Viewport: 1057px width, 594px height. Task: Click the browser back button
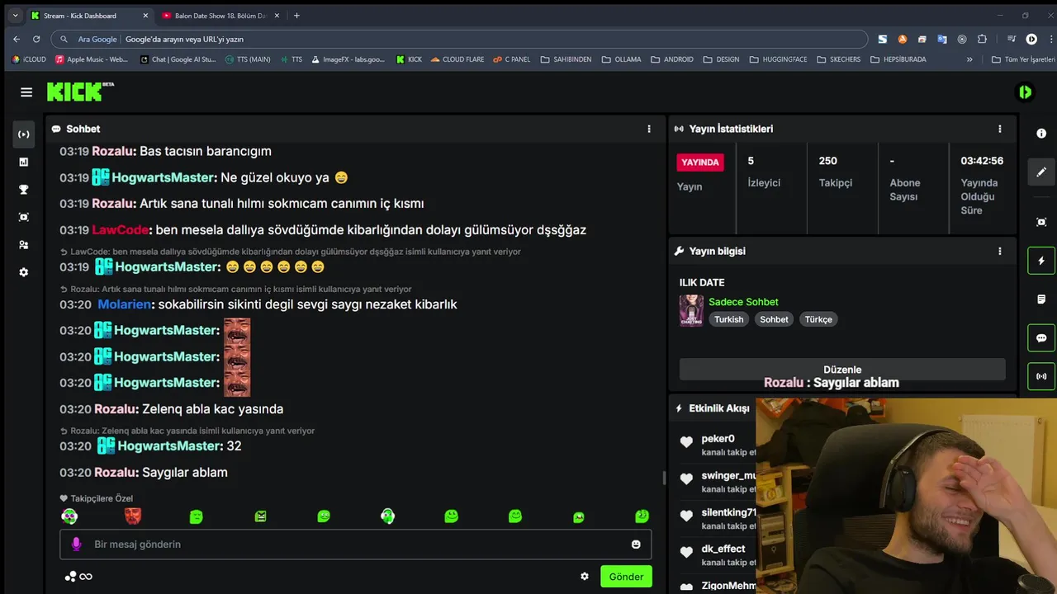click(17, 39)
